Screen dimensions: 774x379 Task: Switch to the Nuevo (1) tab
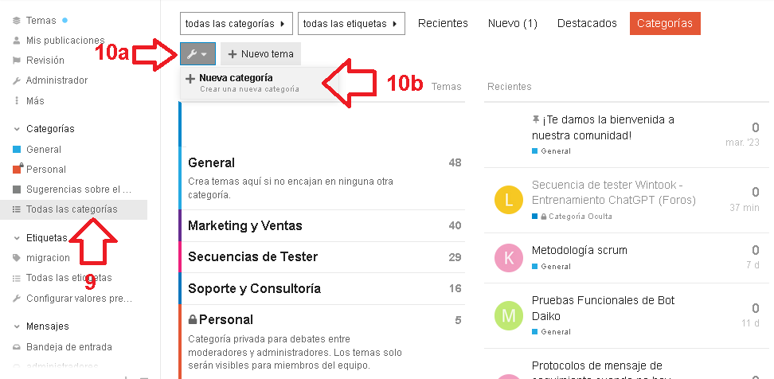coord(512,23)
